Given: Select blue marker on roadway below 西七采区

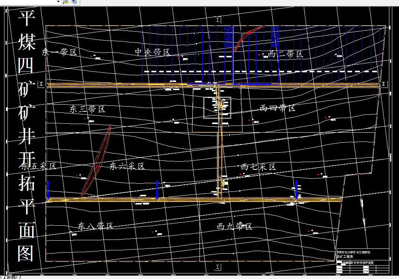Looking at the screenshot, I should (296, 190).
